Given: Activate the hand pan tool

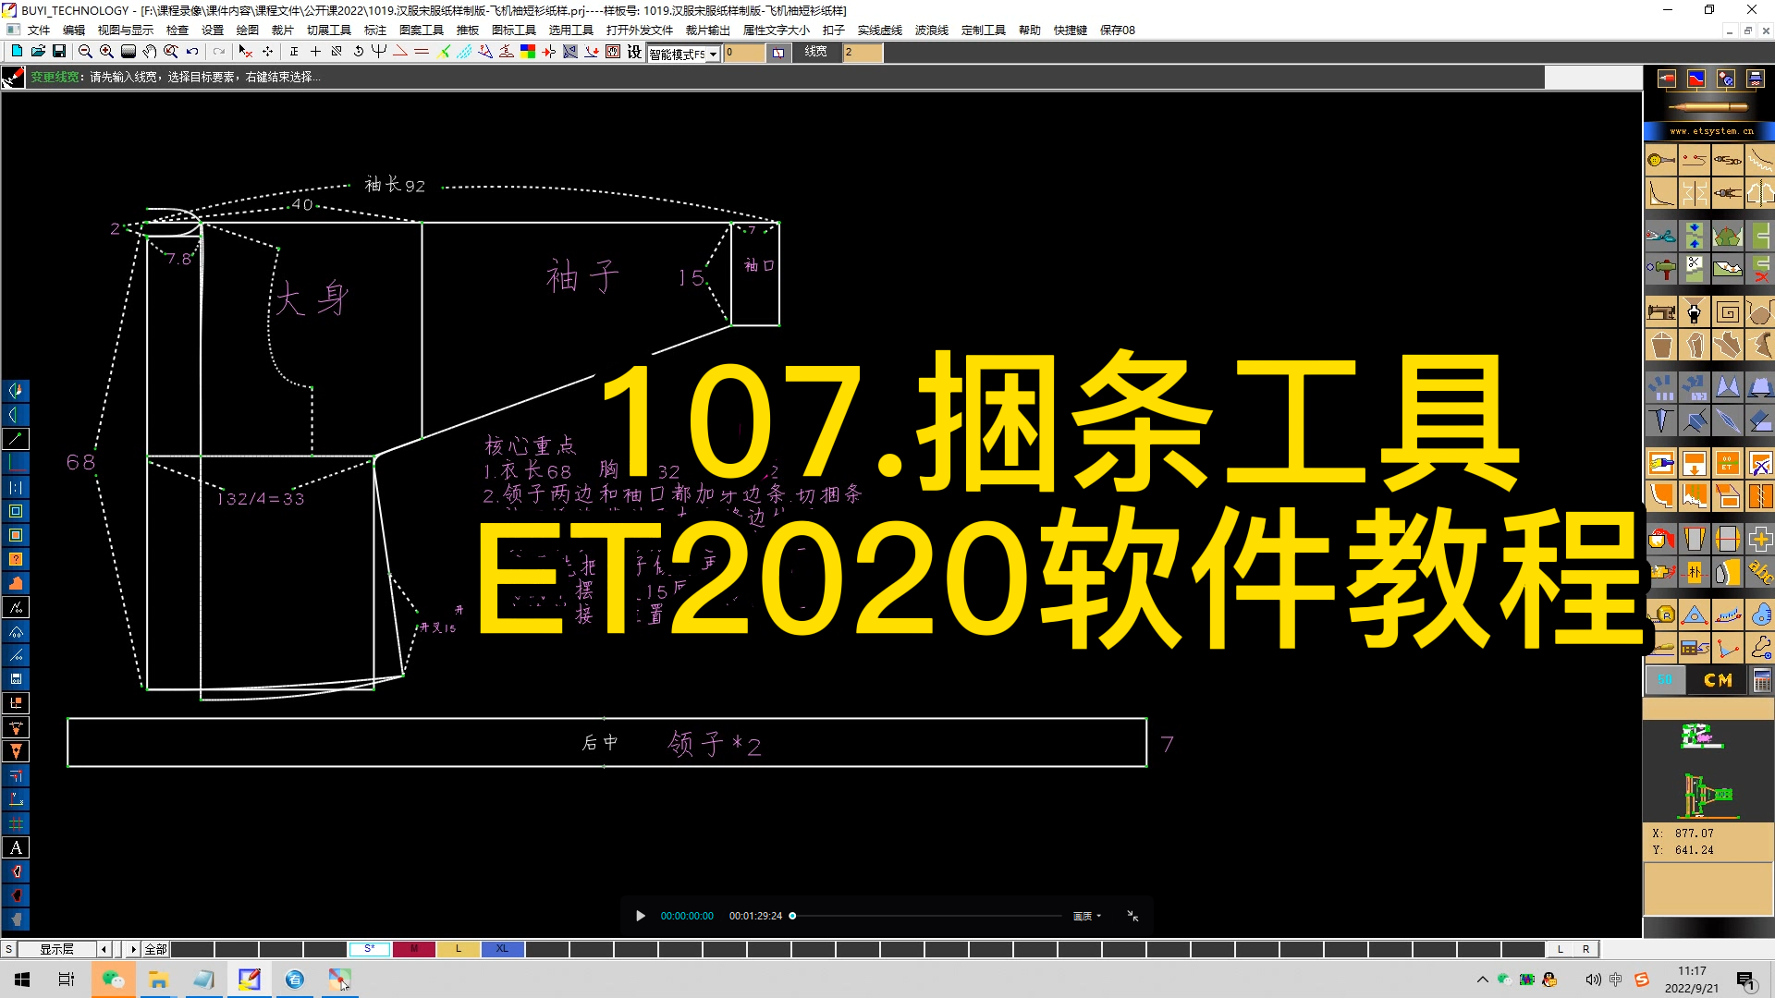Looking at the screenshot, I should click(150, 52).
